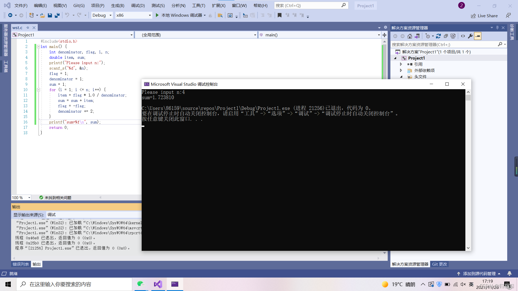Viewport: 518px width, 291px height.
Task: Close the wst.c editor tab
Action: [34, 28]
